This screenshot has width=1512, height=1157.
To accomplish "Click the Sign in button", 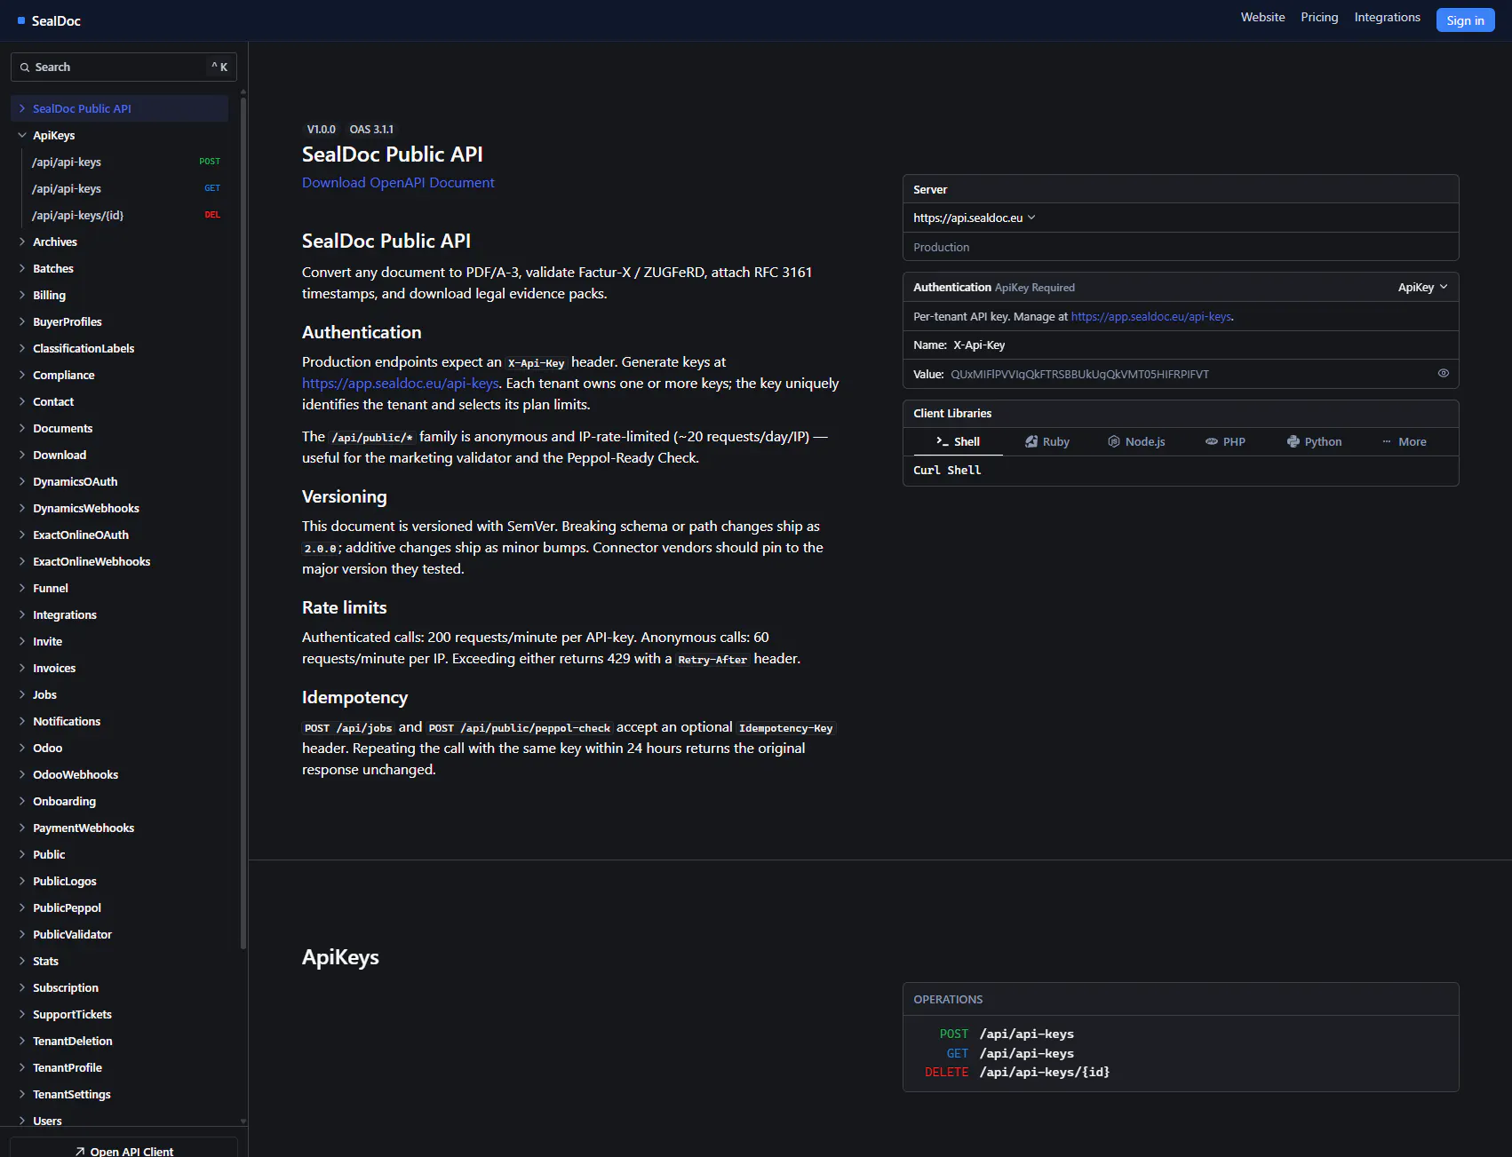I will coord(1465,20).
